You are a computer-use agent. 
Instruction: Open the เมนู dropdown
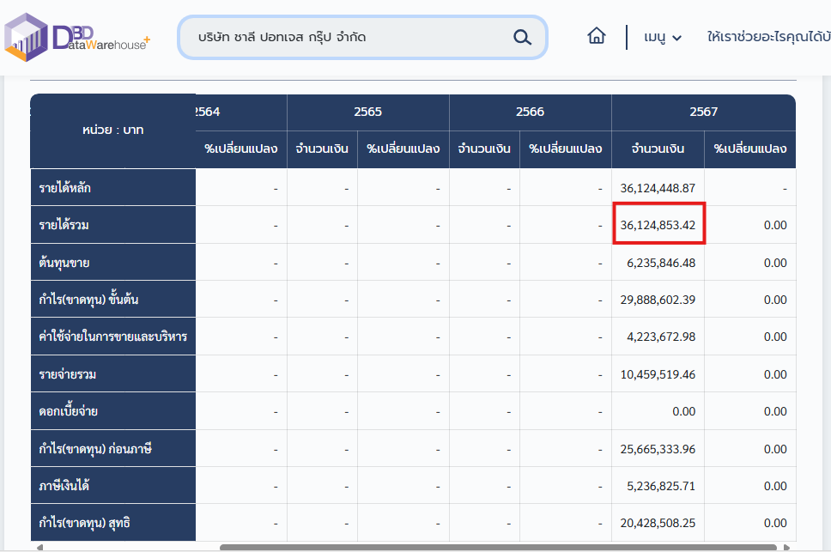[663, 37]
